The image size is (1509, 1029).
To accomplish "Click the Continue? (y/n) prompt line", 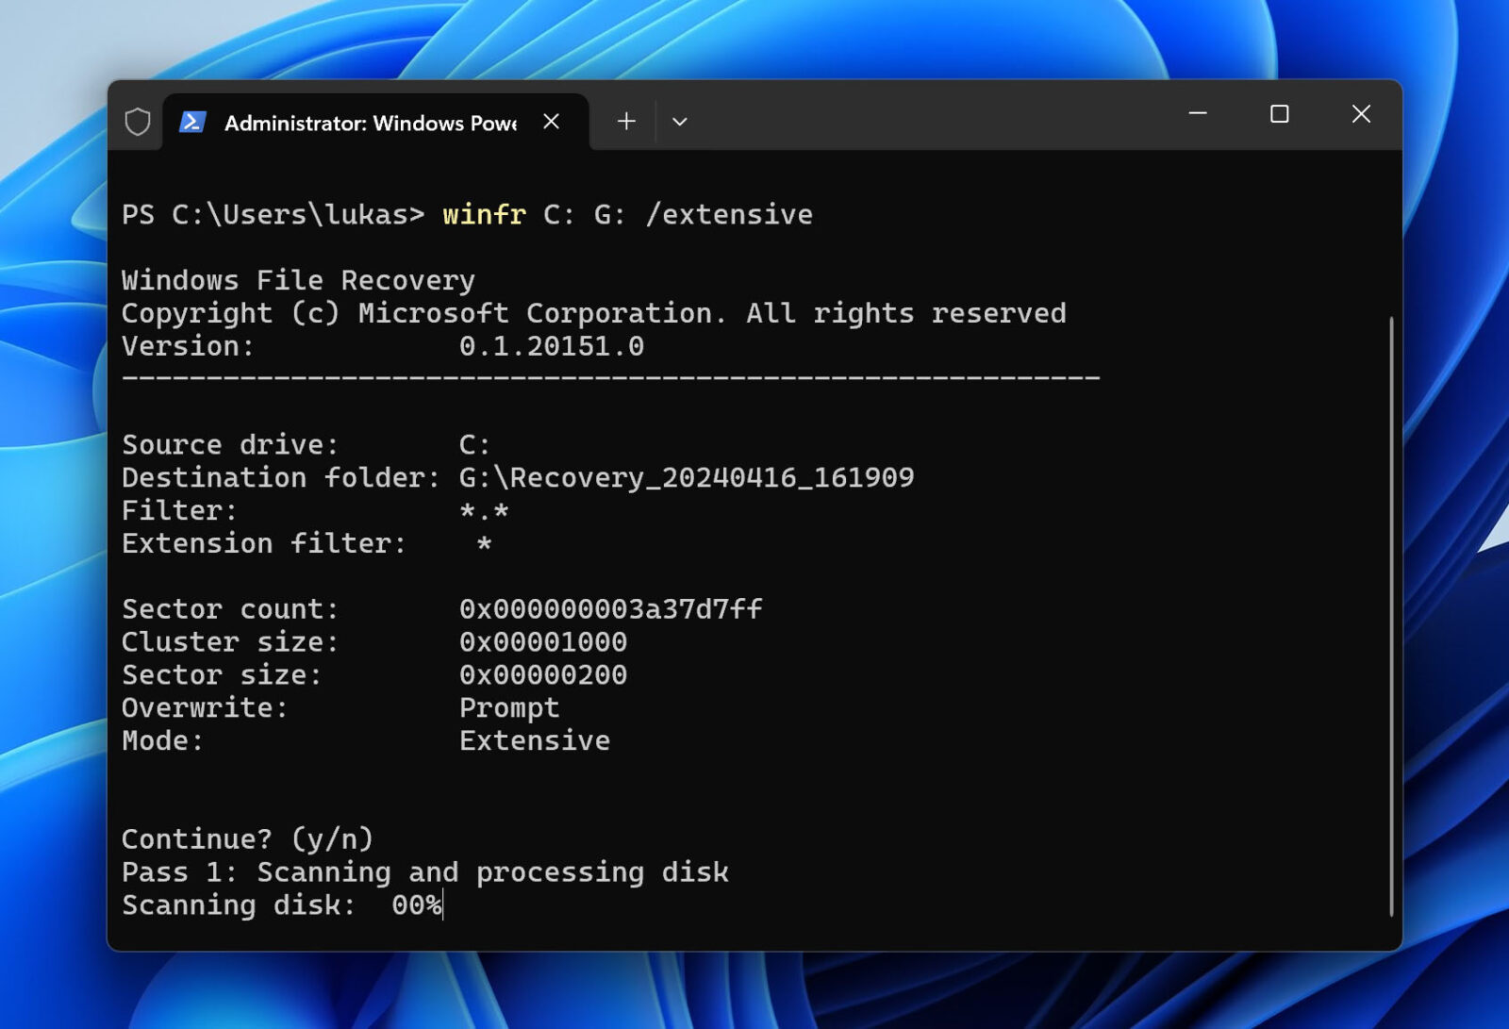I will [x=247, y=838].
